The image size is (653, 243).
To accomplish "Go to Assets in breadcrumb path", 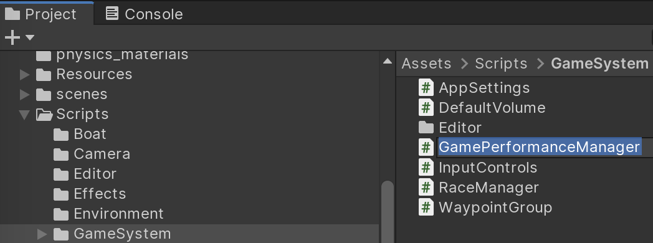I will tap(426, 64).
